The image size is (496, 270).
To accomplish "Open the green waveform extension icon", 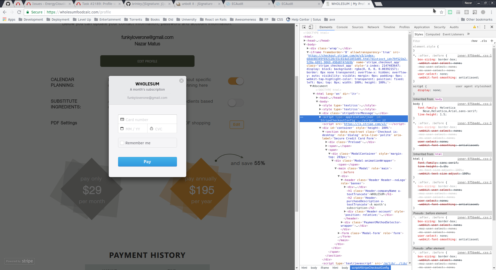I will (450, 12).
